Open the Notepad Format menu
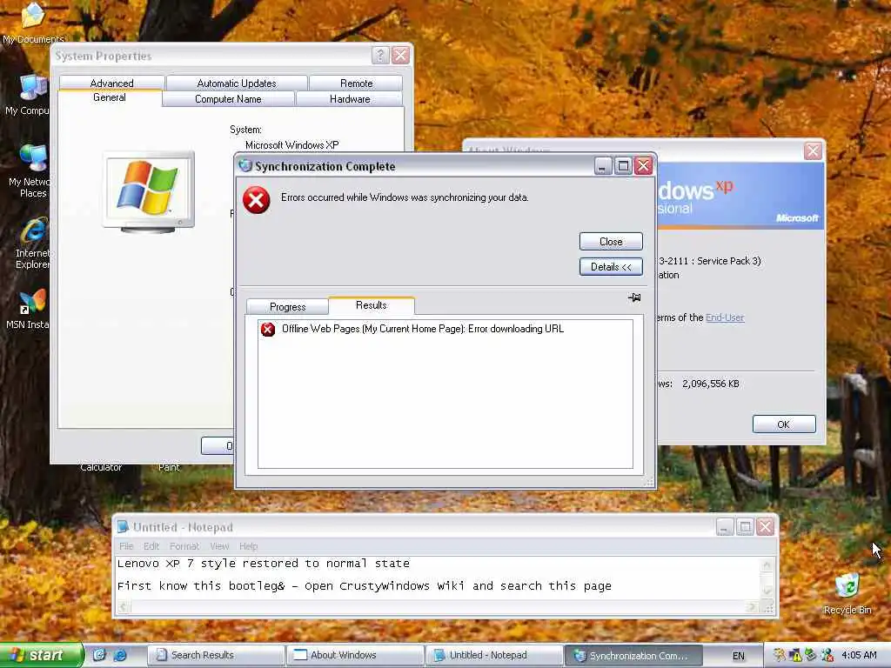The image size is (891, 668). click(184, 546)
